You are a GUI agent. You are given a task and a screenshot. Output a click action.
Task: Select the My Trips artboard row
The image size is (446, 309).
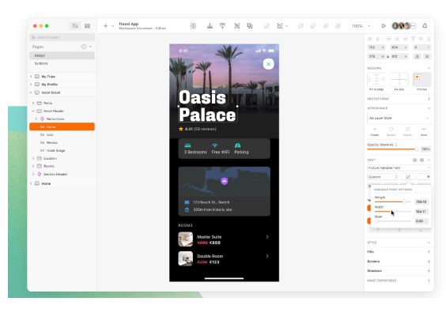click(x=62, y=77)
